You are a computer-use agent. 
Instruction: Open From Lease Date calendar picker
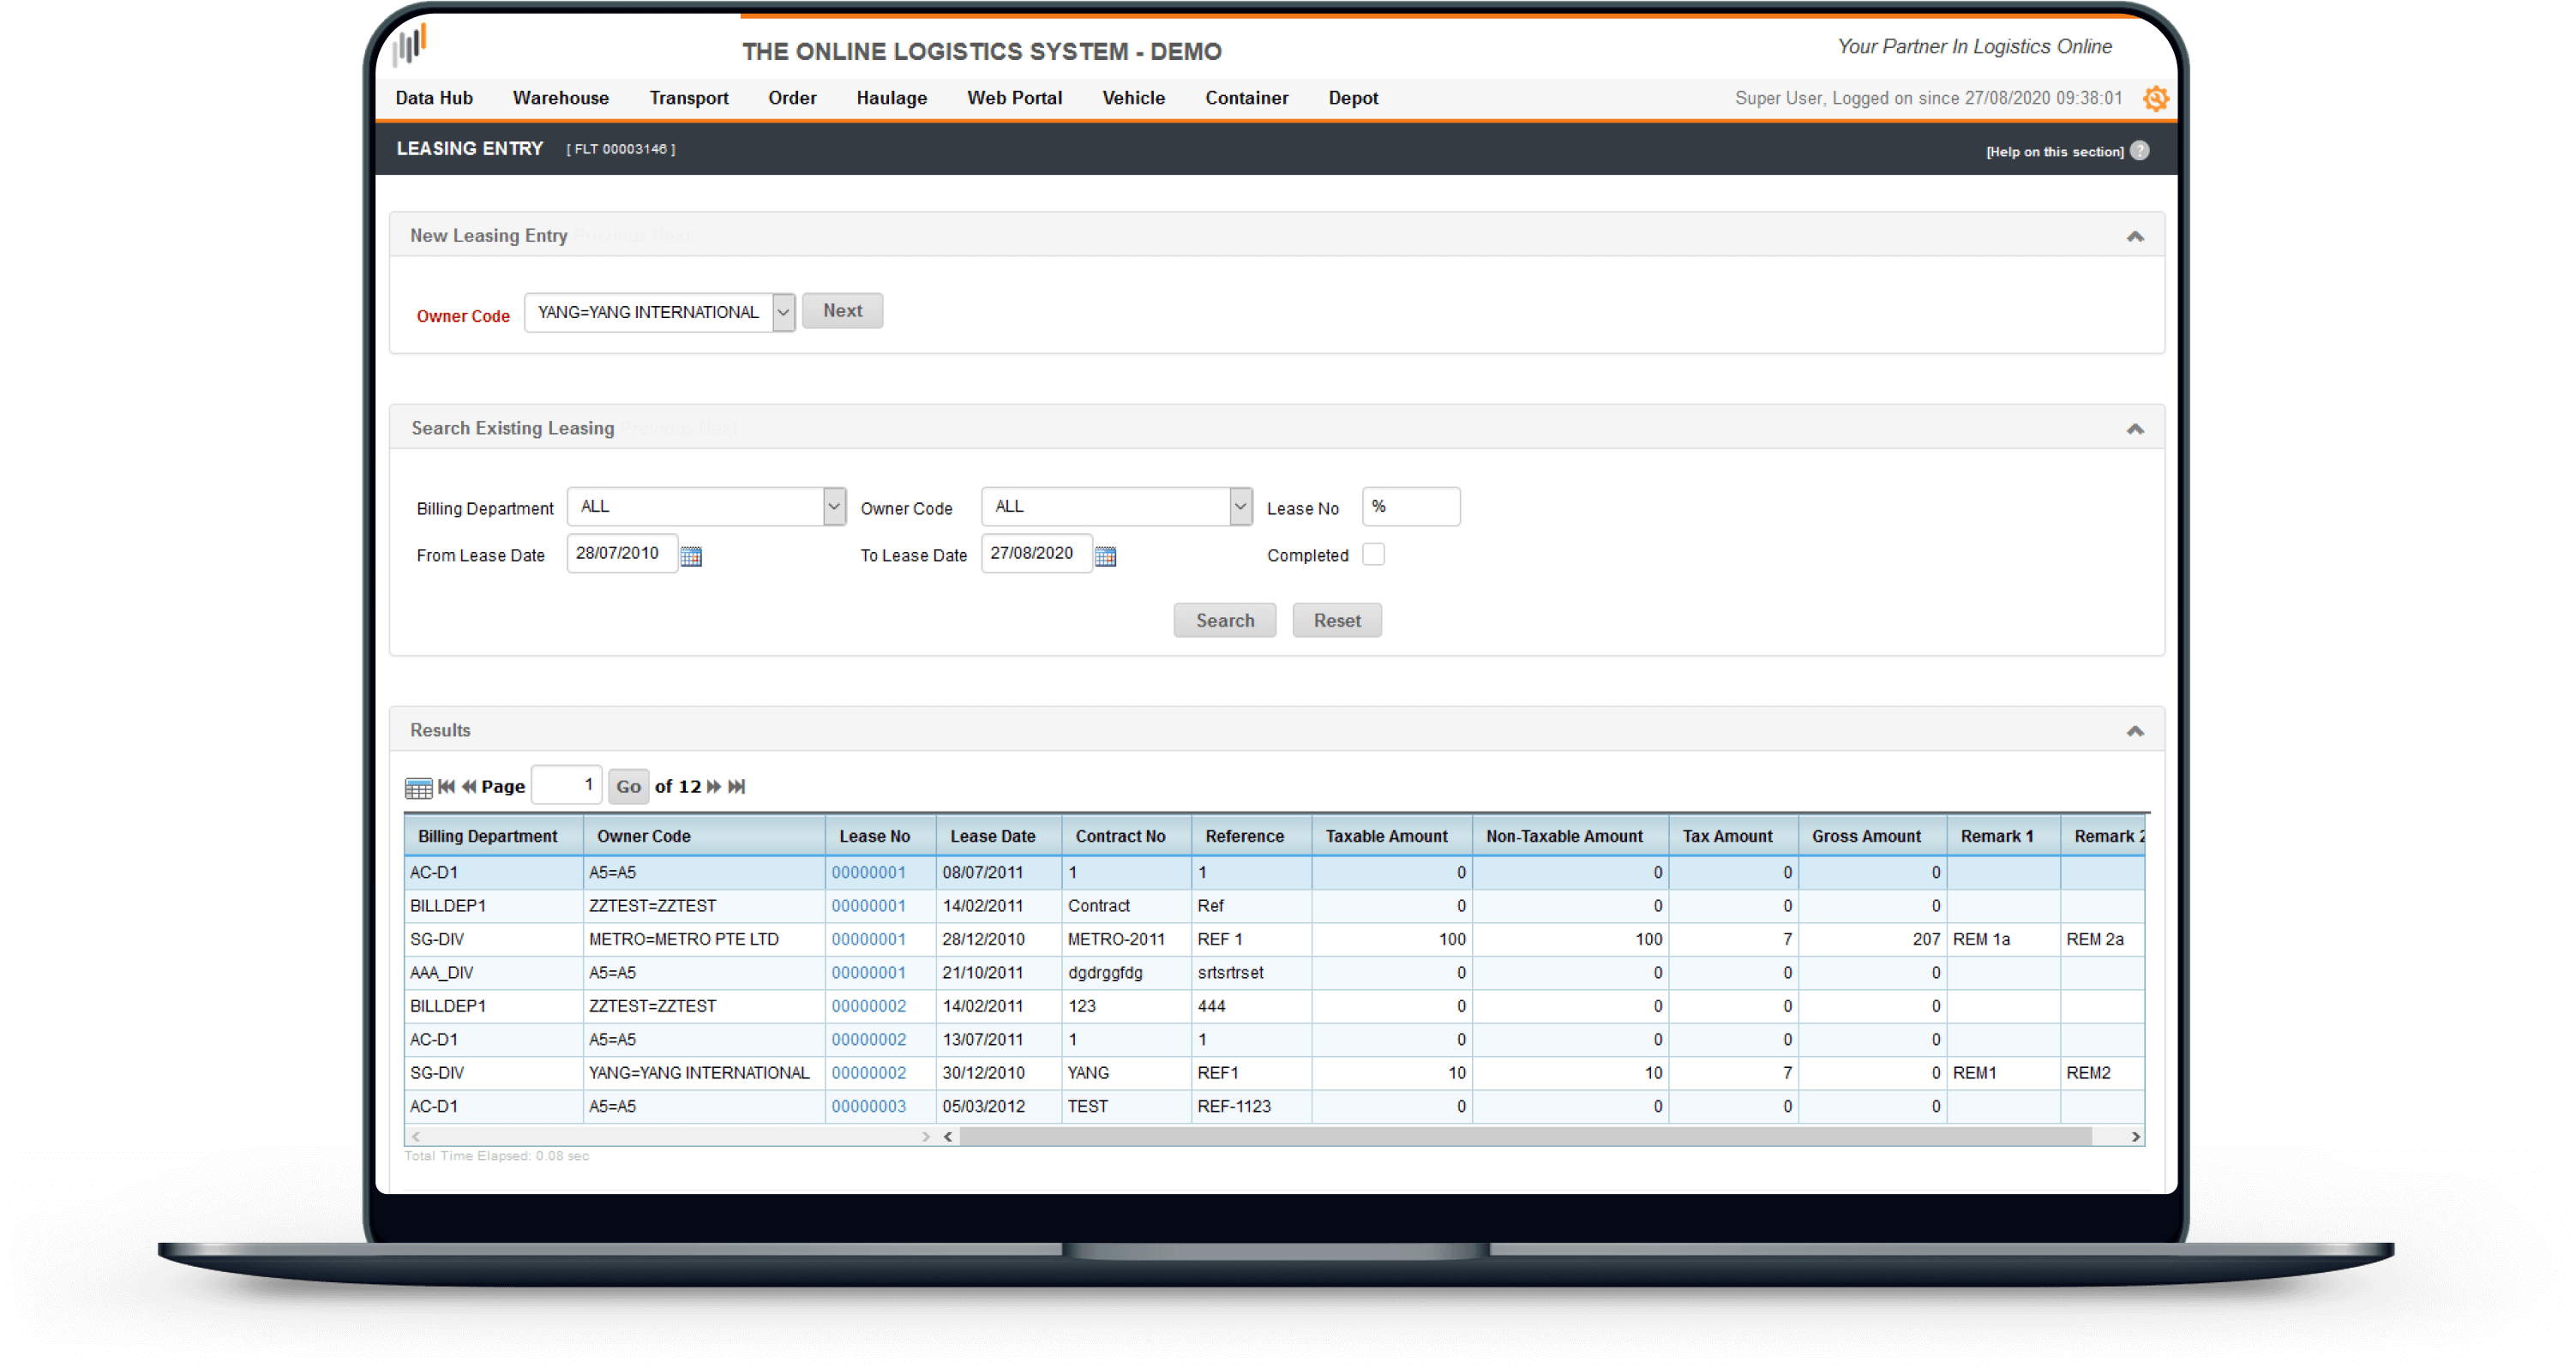coord(691,556)
